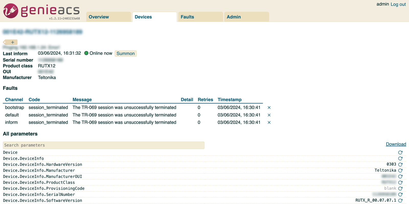The width and height of the screenshot is (409, 204).
Task: Summon the device
Action: pos(126,53)
